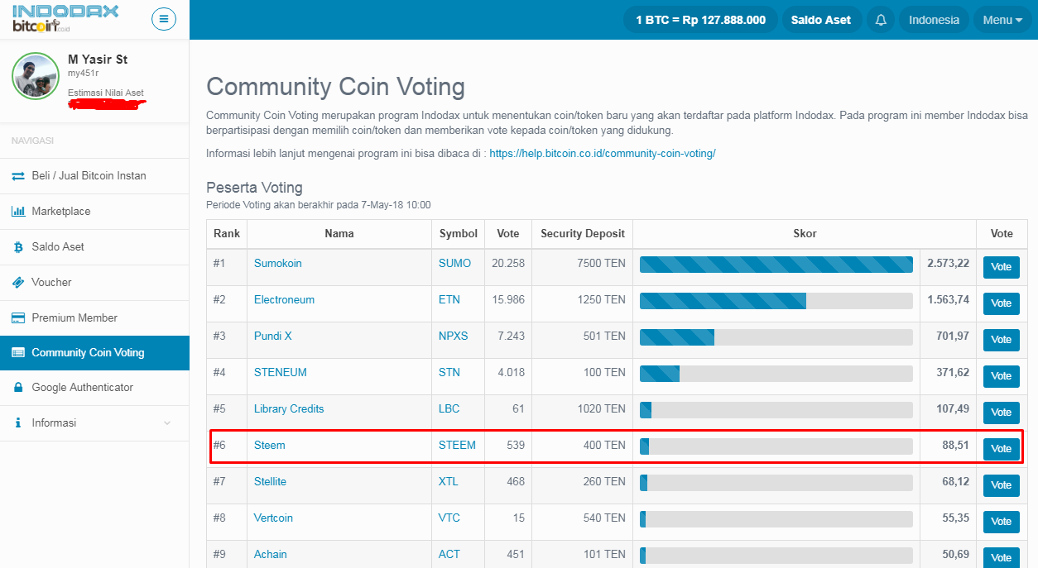Click the Security Deposit column header
Image resolution: width=1038 pixels, height=568 pixels.
click(583, 234)
